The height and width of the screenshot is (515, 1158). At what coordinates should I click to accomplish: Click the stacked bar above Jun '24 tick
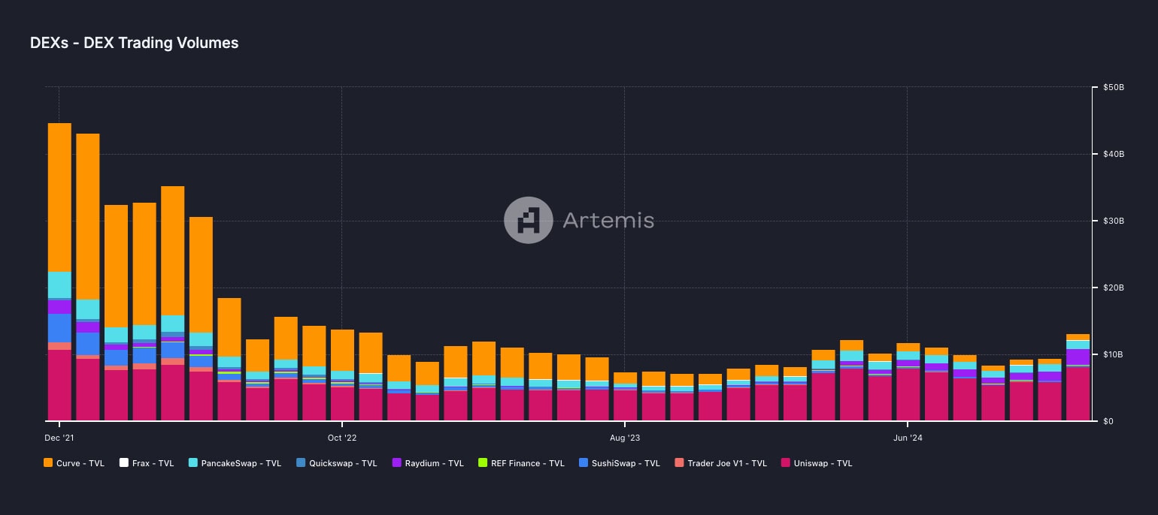click(x=908, y=382)
